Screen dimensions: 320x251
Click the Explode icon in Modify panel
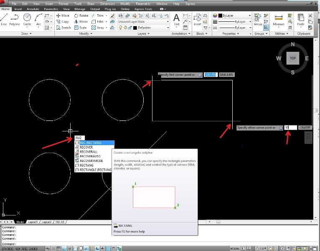tap(112, 22)
